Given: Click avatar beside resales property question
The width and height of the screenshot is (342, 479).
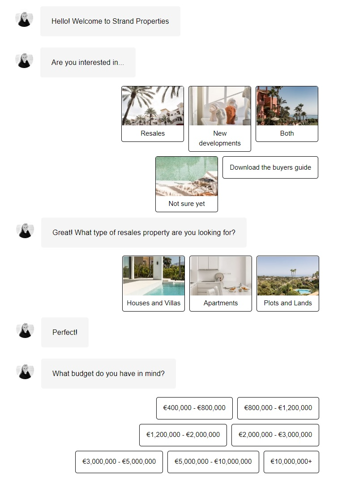Looking at the screenshot, I should [x=25, y=231].
